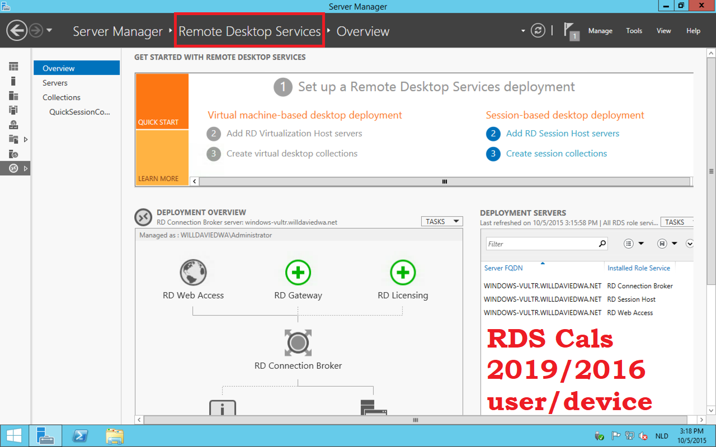
Task: Open the Tools menu
Action: point(634,31)
